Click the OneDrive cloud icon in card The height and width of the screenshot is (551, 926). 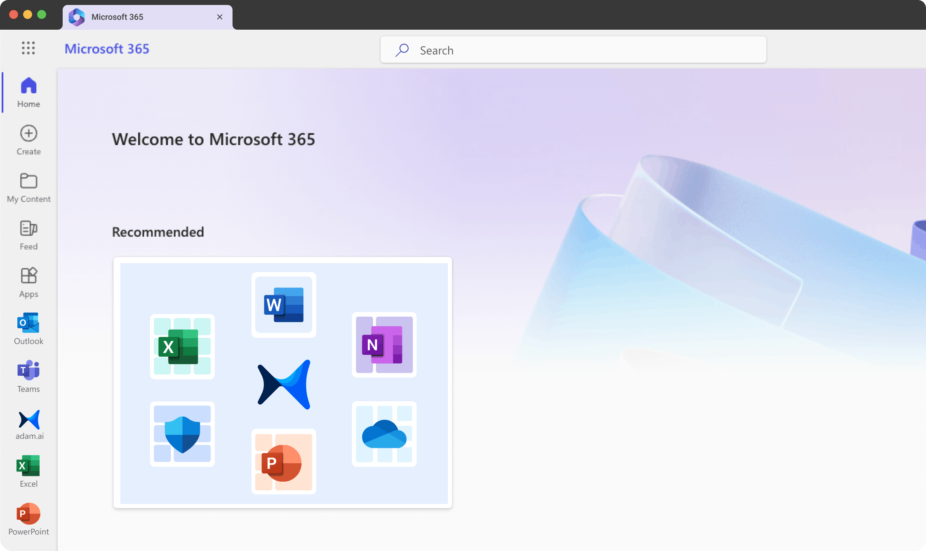coord(384,434)
